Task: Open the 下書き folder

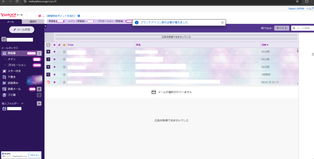Action: [11, 77]
